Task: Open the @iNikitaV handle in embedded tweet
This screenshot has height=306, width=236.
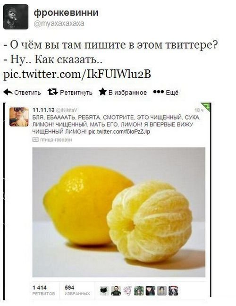Action: tap(67, 110)
